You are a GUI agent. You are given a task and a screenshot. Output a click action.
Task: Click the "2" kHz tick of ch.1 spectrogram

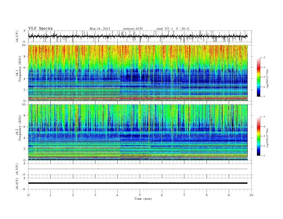click(x=25, y=90)
